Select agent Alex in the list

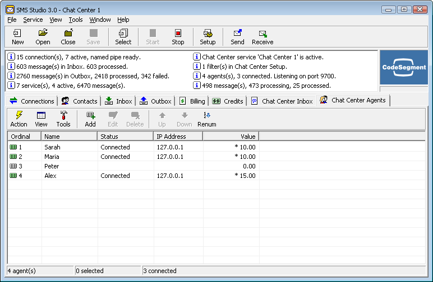coord(50,176)
